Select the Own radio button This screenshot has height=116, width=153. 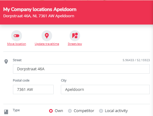51,111
